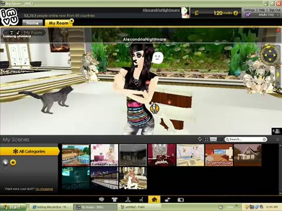
Task: Select All Categories filter
Action: [29, 151]
